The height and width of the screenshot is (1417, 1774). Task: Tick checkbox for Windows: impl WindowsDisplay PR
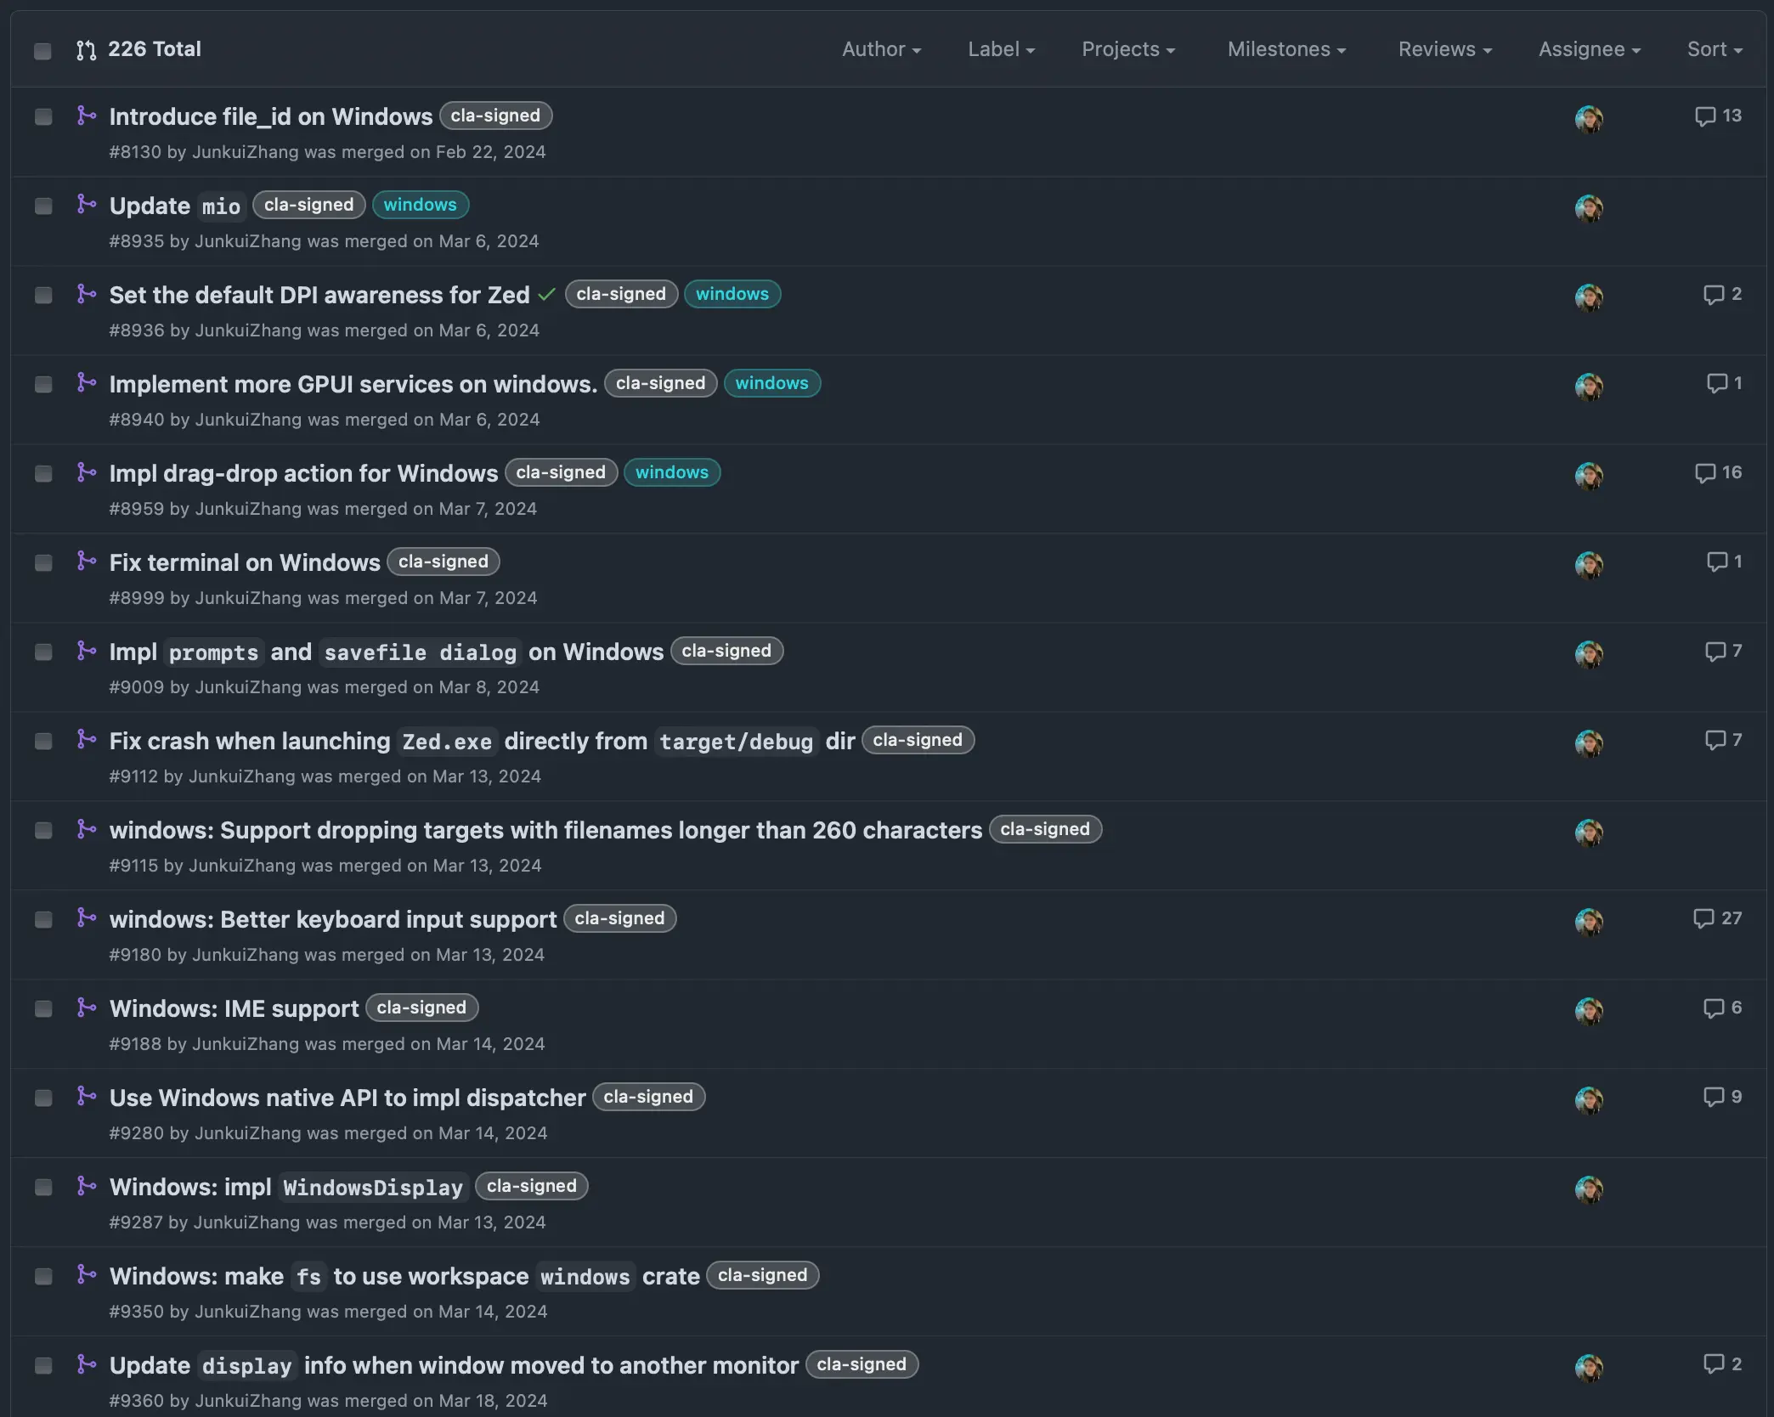tap(43, 1188)
